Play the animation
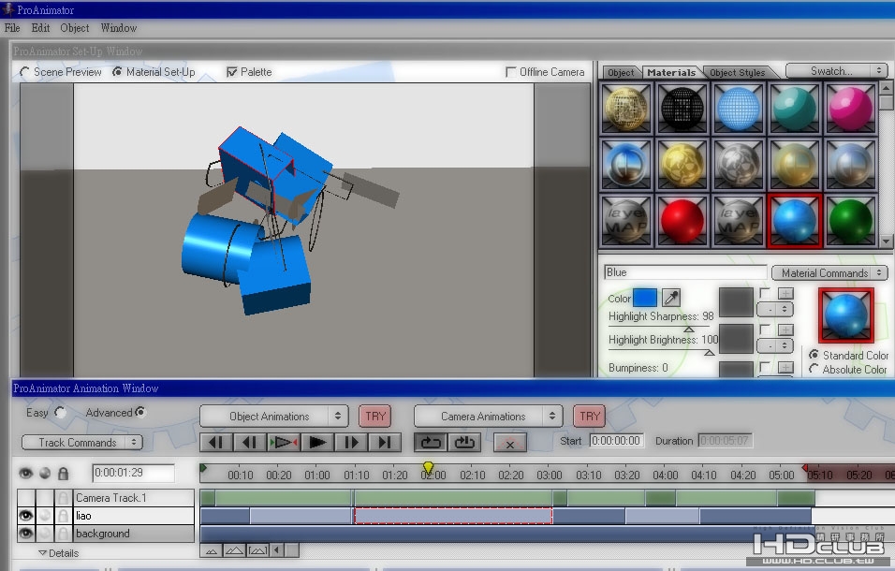Screen dimensions: 895x571 (316, 442)
